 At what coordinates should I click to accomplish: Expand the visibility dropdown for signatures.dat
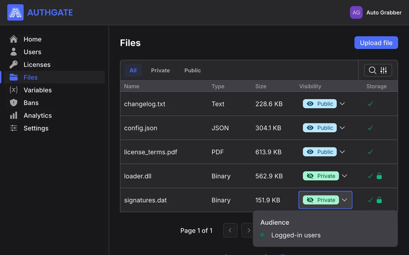pos(344,200)
